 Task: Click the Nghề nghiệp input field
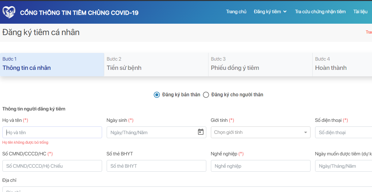coord(260,166)
